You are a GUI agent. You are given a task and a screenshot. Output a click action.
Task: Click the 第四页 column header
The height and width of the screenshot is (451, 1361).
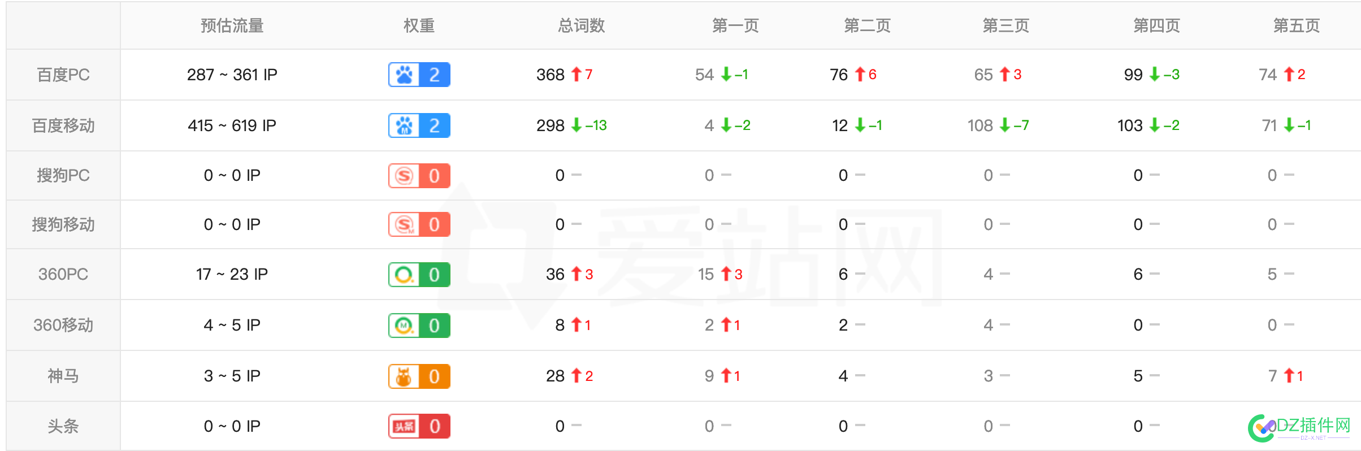1156,25
